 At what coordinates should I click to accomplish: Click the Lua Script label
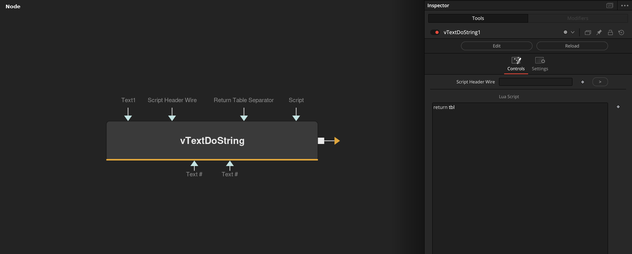point(509,97)
